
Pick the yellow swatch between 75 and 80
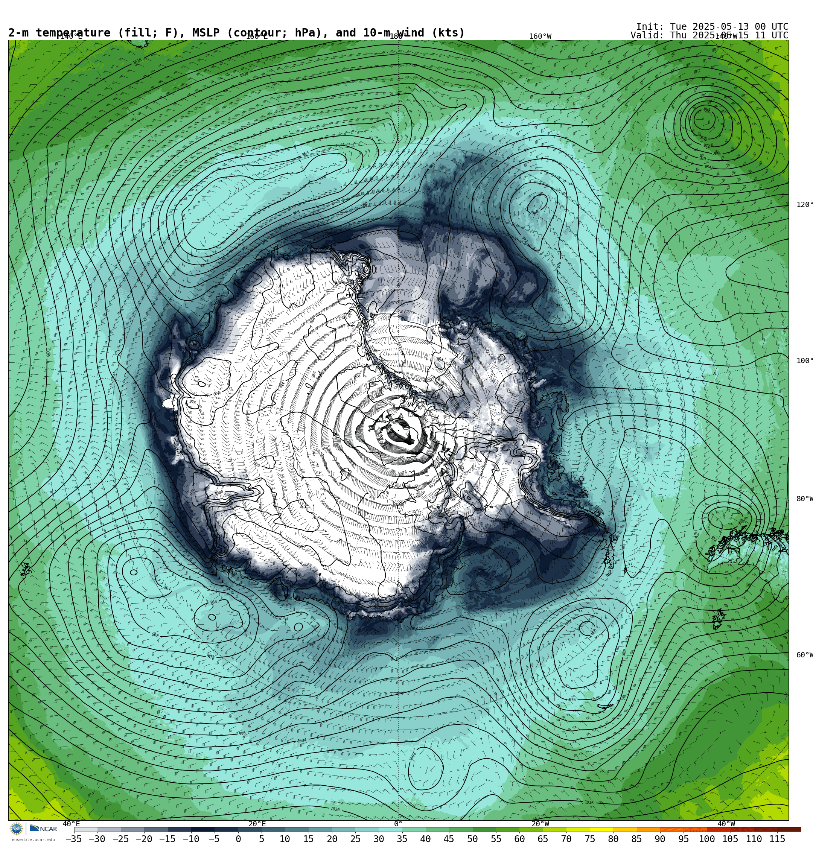[601, 829]
